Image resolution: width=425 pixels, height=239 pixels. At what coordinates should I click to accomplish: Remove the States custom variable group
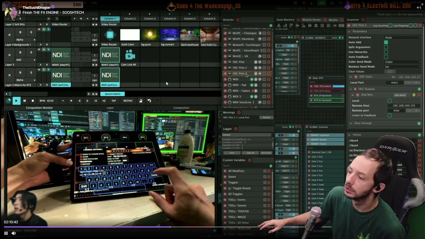pos(269,177)
